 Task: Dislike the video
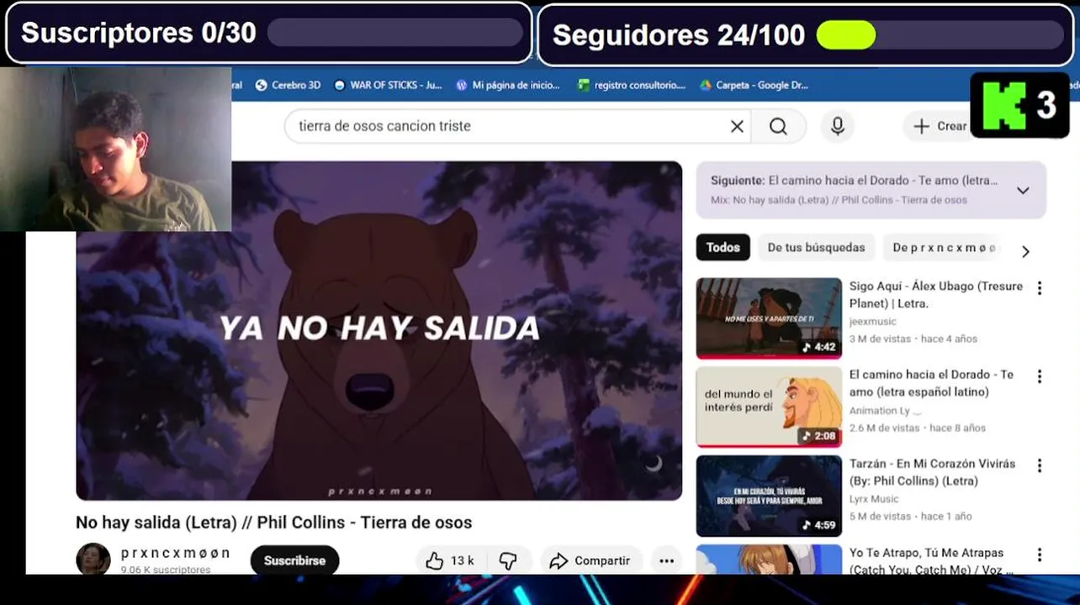[509, 560]
